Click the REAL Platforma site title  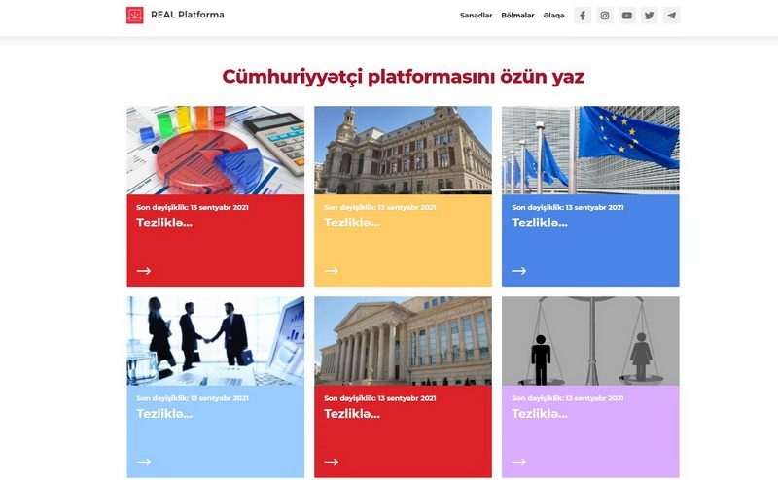click(188, 16)
